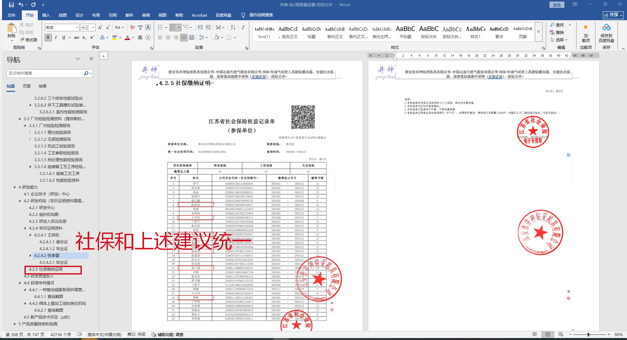The width and height of the screenshot is (627, 340).
Task: Close the navigation pane
Action: point(91,59)
